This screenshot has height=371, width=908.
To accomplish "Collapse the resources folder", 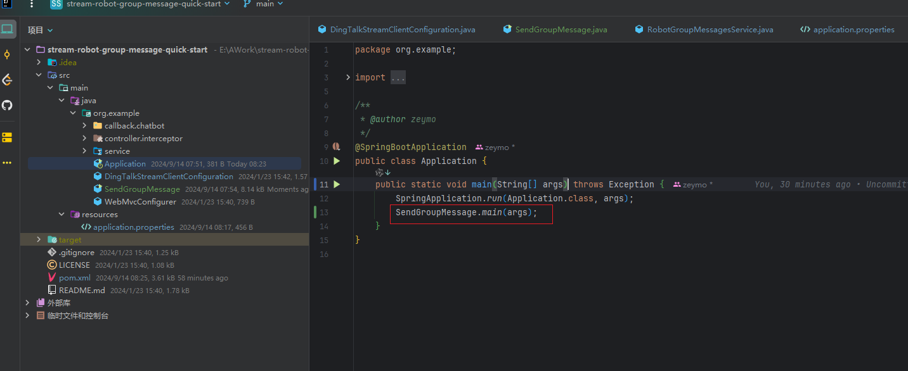I will tap(62, 215).
